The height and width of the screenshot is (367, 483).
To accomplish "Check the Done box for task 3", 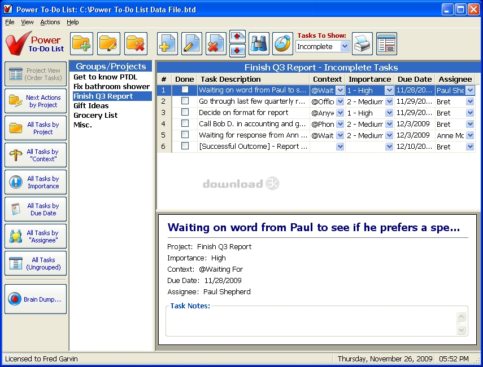I will click(x=185, y=112).
